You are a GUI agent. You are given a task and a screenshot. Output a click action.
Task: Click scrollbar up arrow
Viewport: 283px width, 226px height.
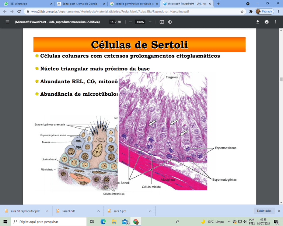(x=281, y=30)
